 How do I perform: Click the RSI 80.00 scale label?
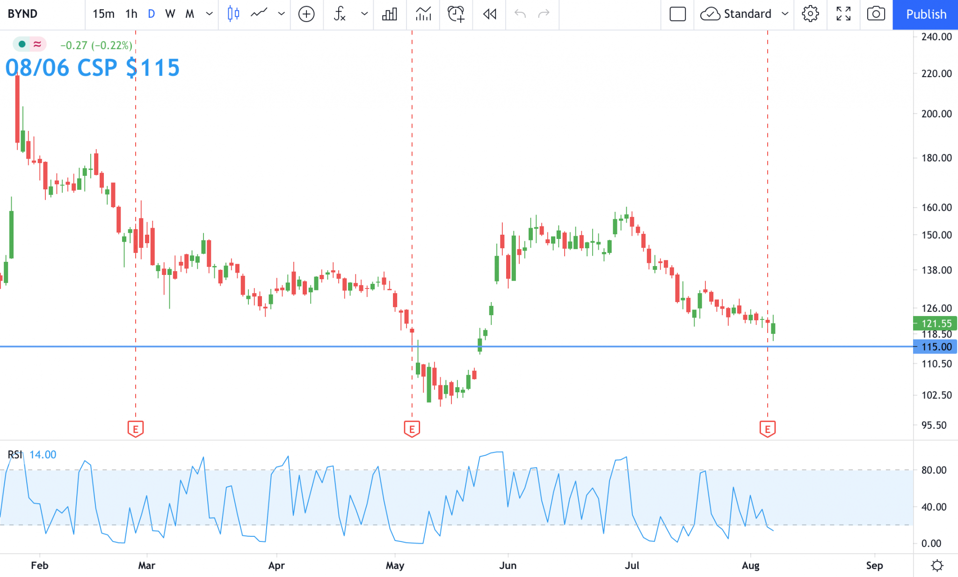(x=934, y=470)
